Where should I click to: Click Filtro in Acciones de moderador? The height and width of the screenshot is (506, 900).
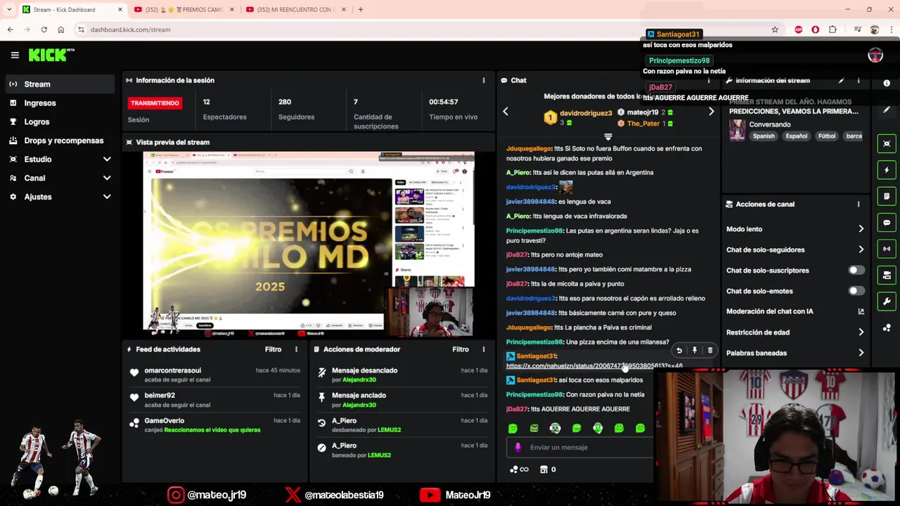pos(461,349)
